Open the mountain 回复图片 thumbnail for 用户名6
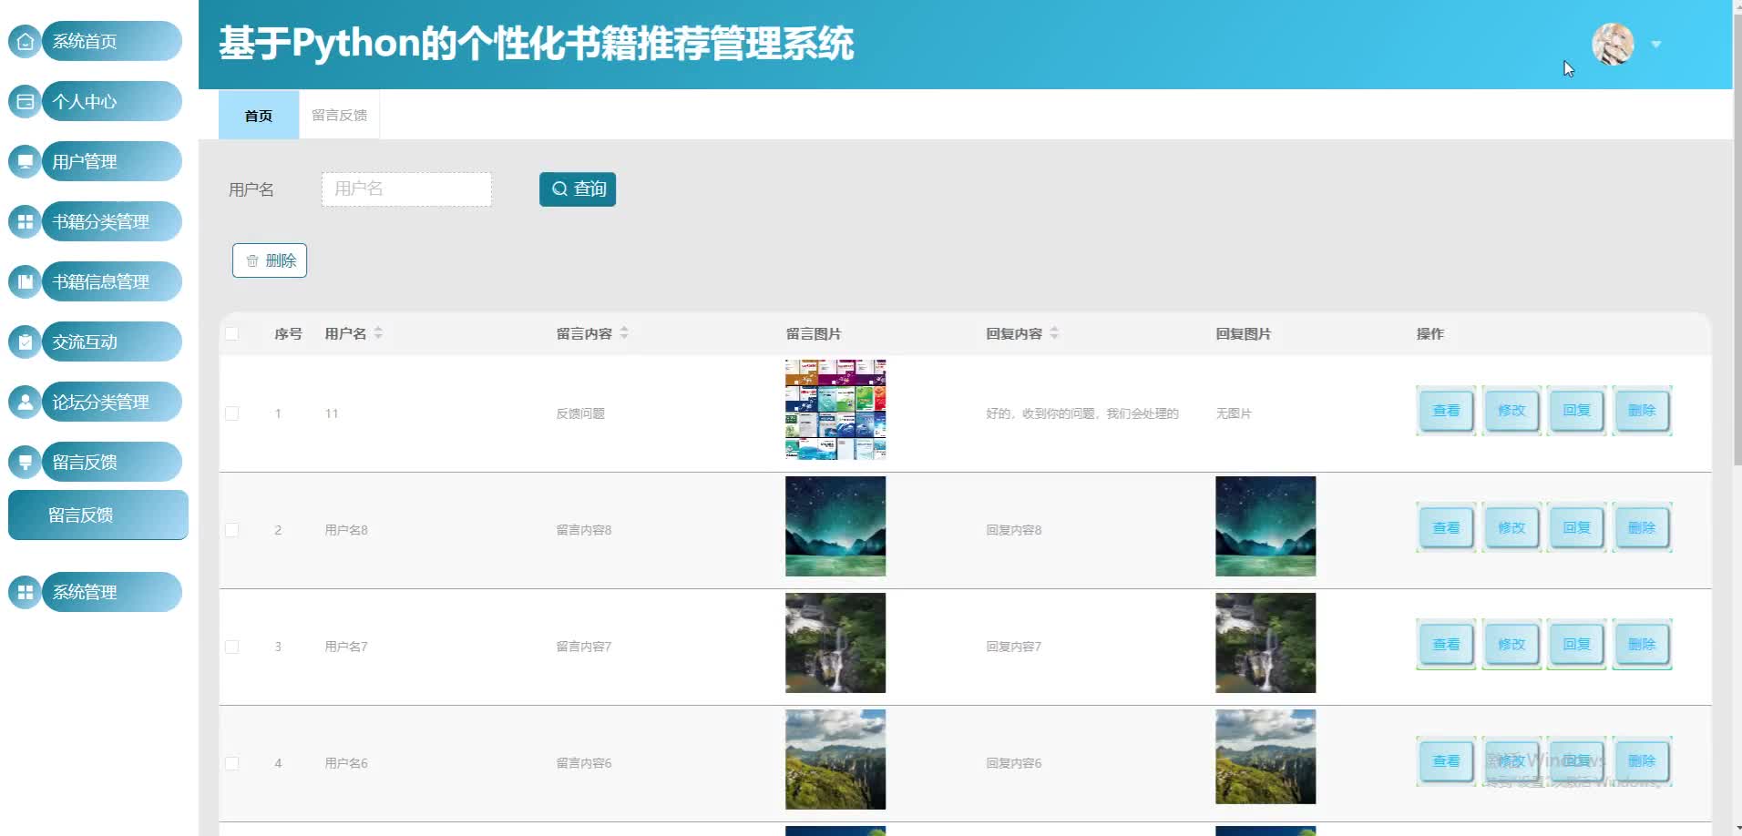Image resolution: width=1742 pixels, height=836 pixels. click(x=1266, y=757)
